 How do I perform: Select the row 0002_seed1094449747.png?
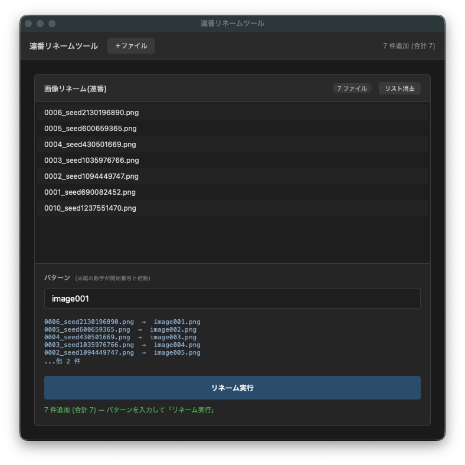[232, 176]
